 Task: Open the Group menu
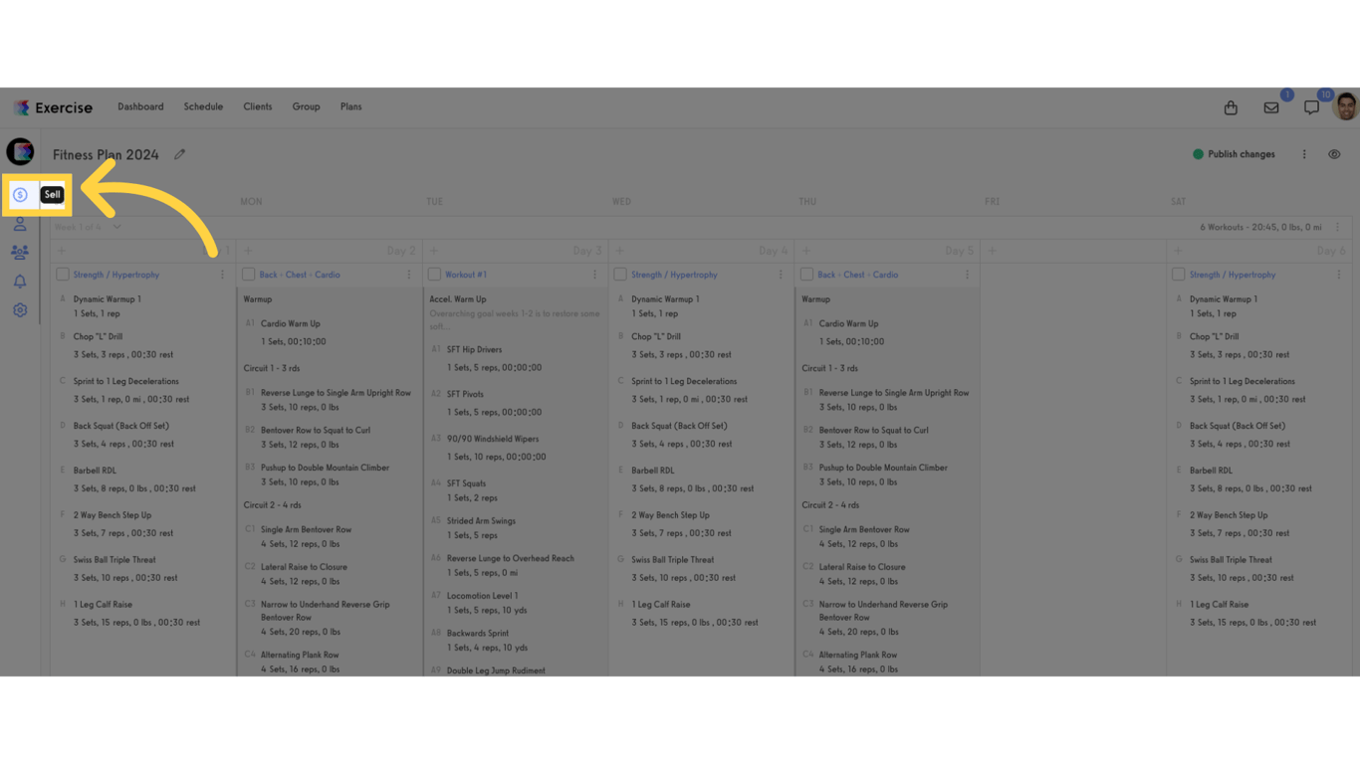(x=306, y=107)
